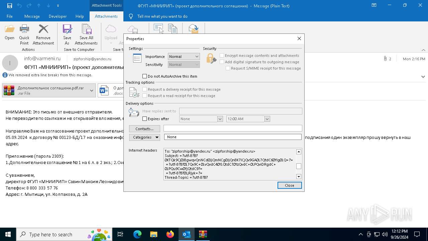The image size is (428, 241).
Task: Open dropdown of the .rar attachment
Action: [x=91, y=90]
